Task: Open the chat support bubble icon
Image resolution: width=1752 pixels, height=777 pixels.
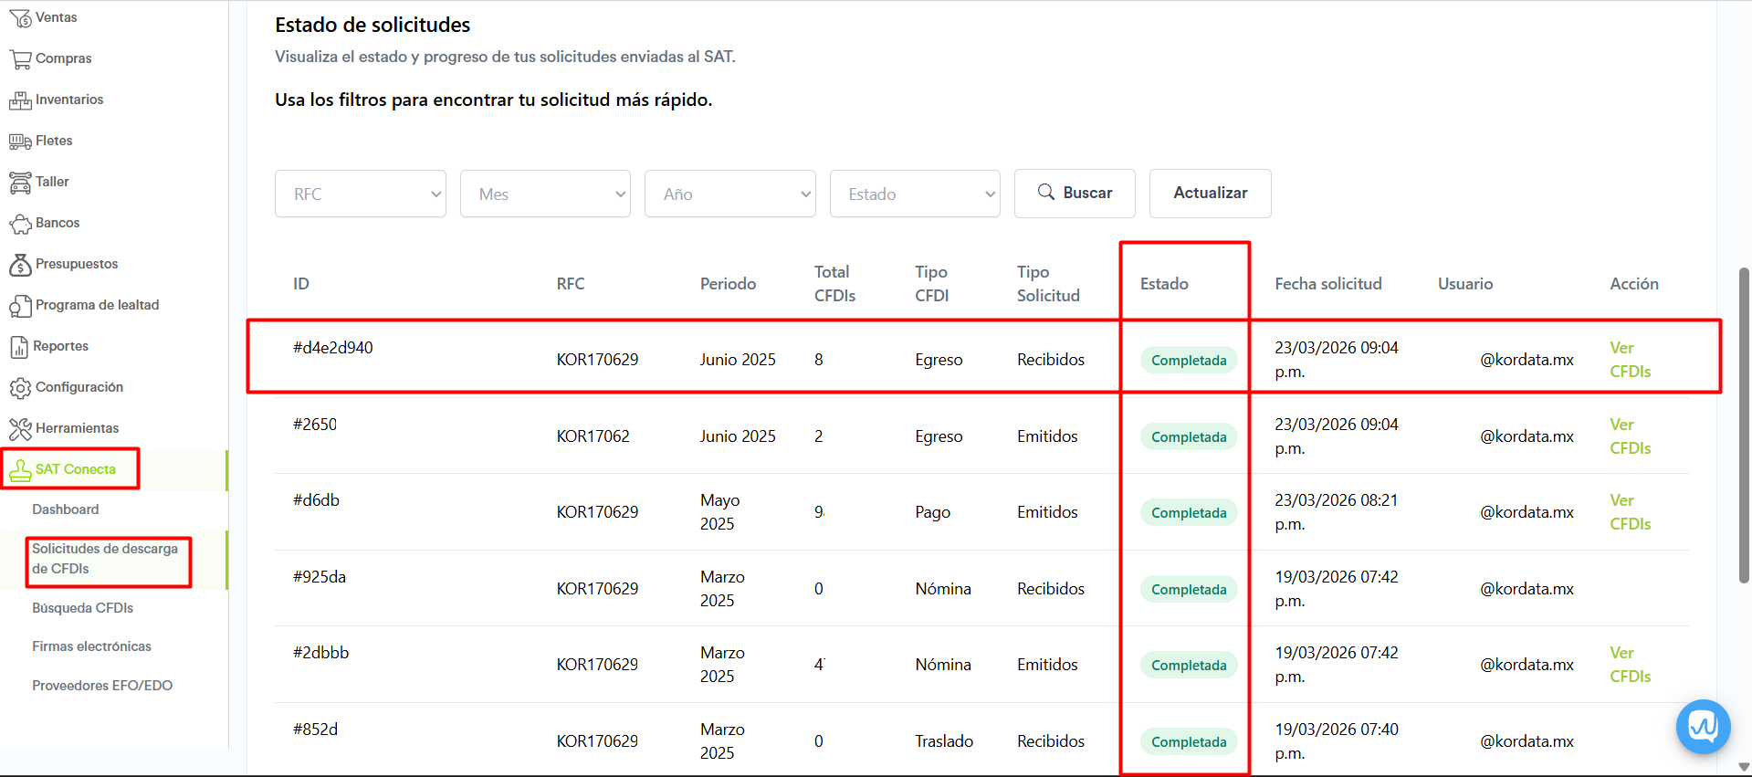Action: (x=1703, y=727)
